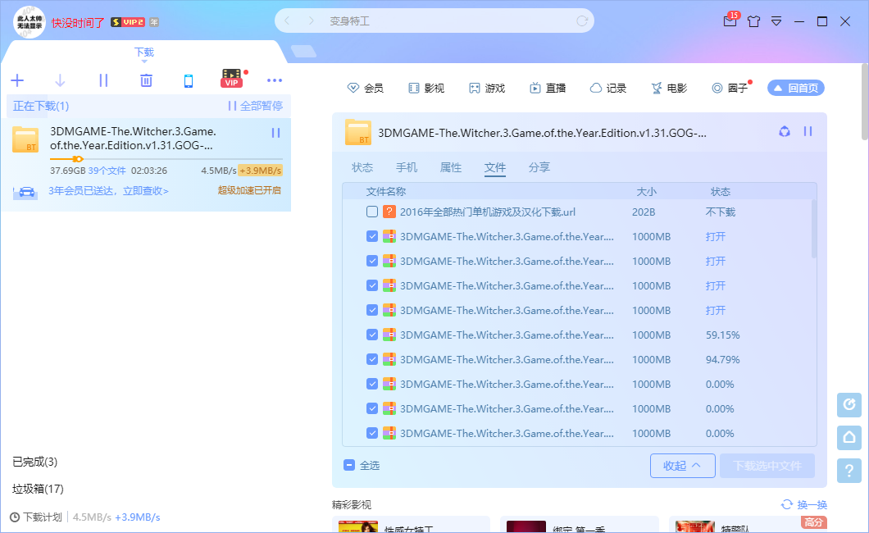Uncheck the first Witcher 3 part file
The height and width of the screenshot is (533, 869).
371,236
